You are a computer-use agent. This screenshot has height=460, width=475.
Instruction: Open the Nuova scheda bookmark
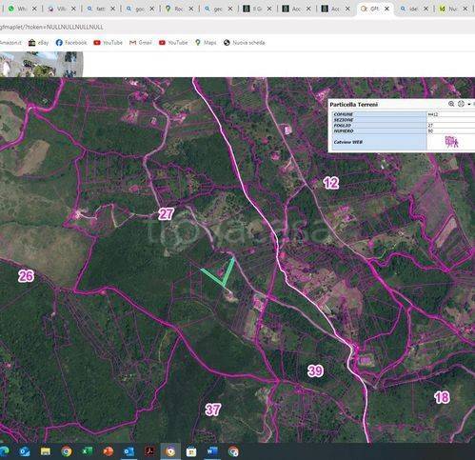coord(244,43)
